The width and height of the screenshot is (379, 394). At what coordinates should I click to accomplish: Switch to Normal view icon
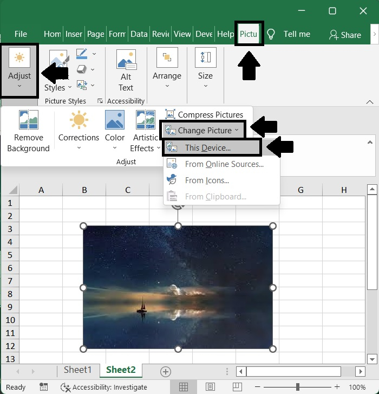pos(183,387)
